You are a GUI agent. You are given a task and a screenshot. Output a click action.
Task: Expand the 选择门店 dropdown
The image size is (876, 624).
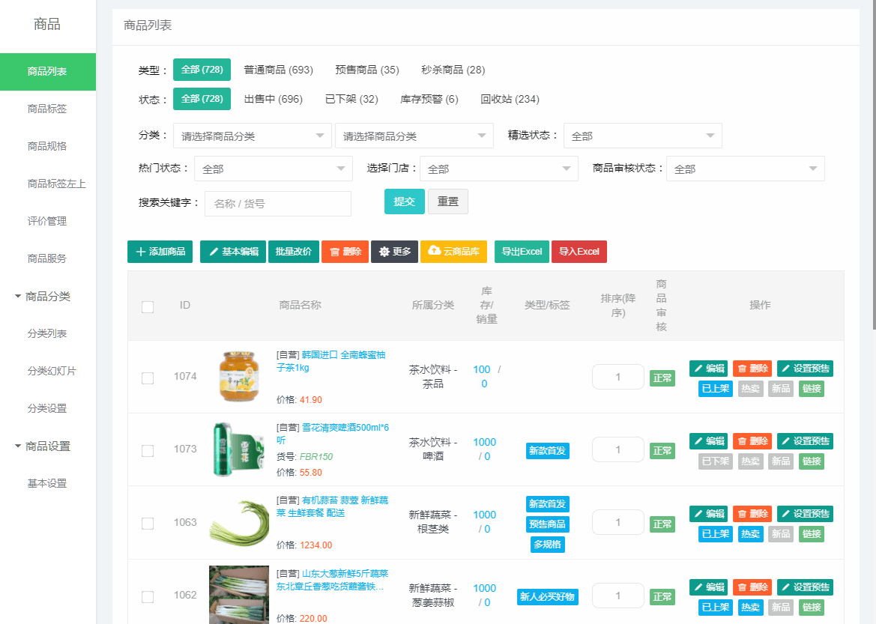click(498, 169)
